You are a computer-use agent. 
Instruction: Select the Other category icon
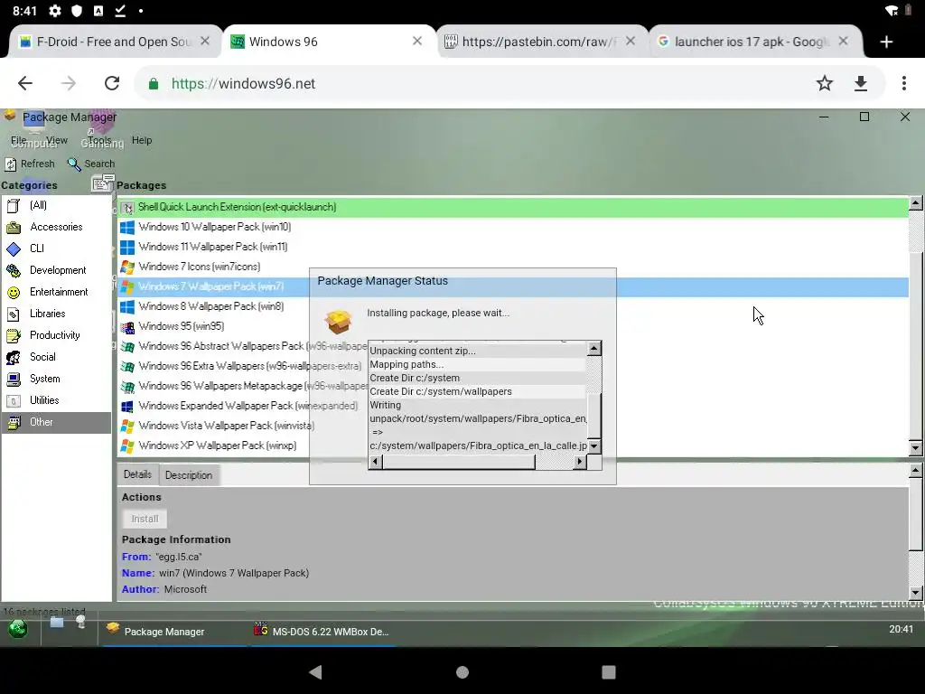14,422
